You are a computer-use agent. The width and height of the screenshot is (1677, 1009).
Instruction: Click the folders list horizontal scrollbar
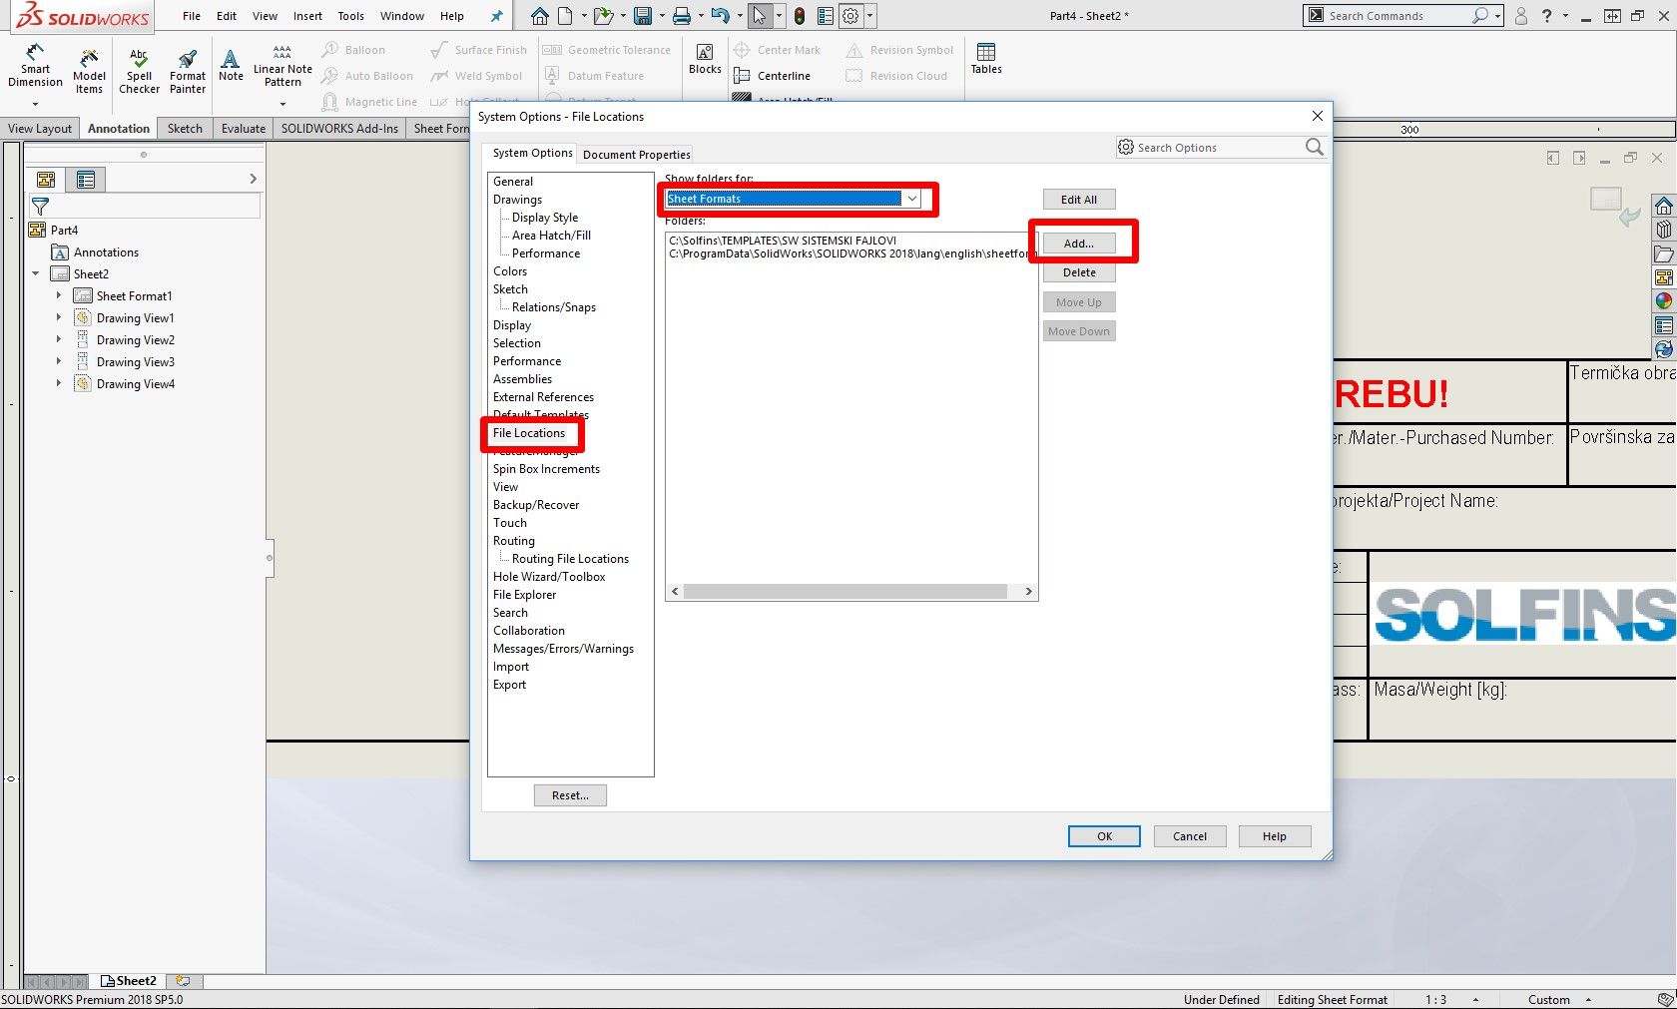point(844,592)
